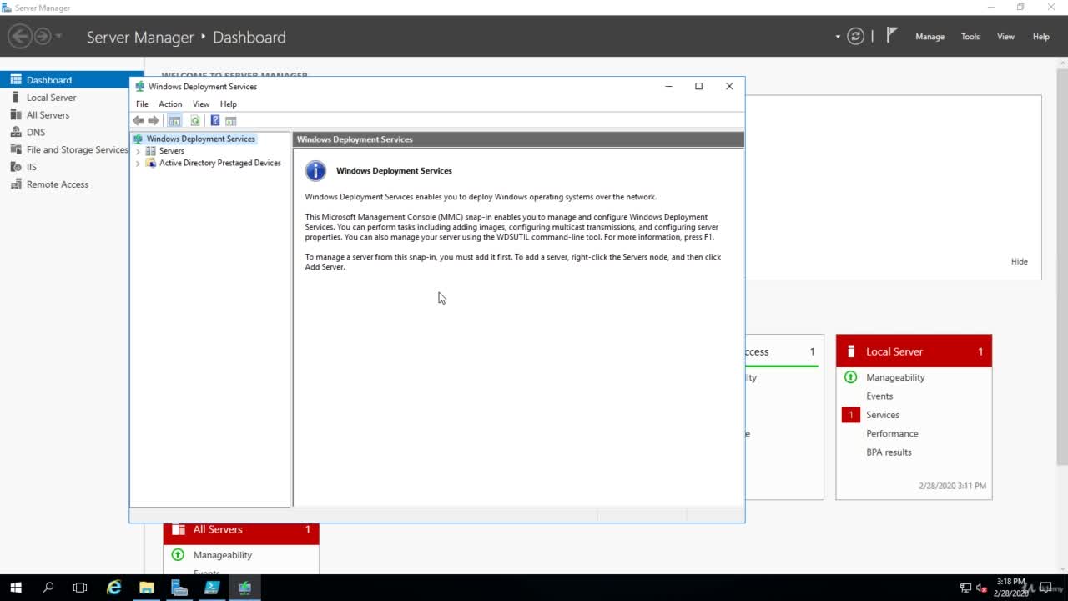Expand the Servers tree node
Image resolution: width=1068 pixels, height=601 pixels.
tap(138, 151)
